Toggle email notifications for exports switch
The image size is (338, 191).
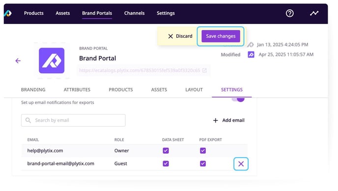238,100
